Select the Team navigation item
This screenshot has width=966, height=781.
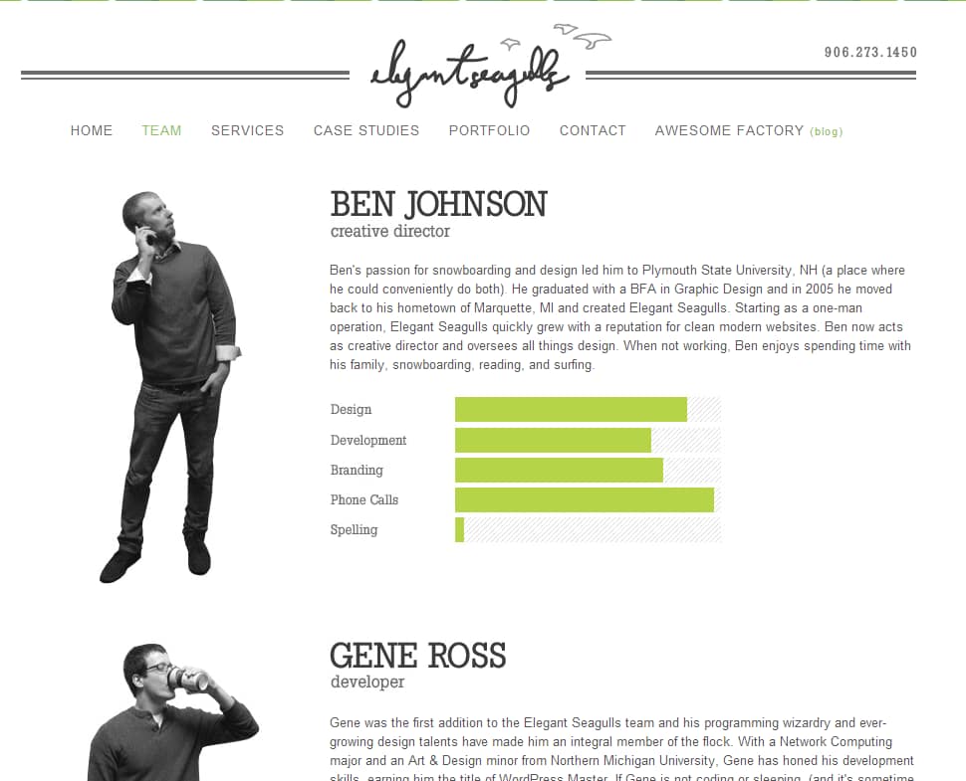[161, 130]
